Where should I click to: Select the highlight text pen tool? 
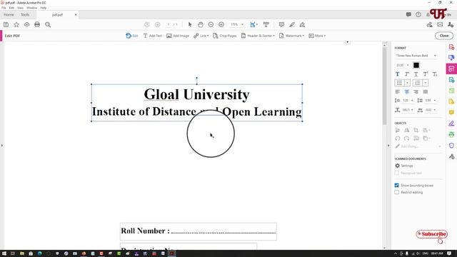pos(292,24)
